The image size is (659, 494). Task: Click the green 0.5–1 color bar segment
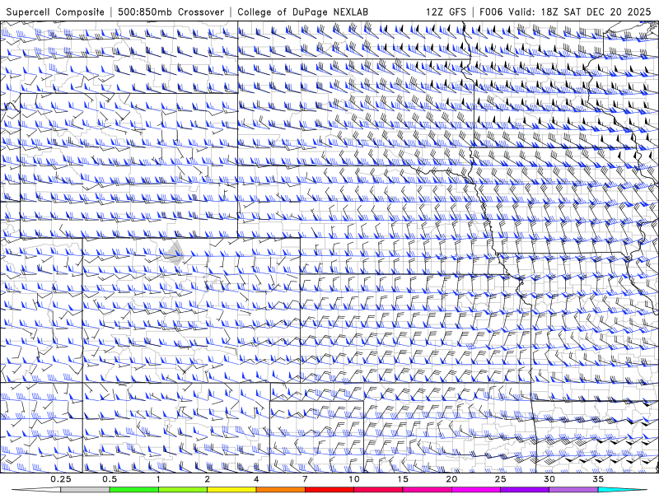tap(133, 490)
